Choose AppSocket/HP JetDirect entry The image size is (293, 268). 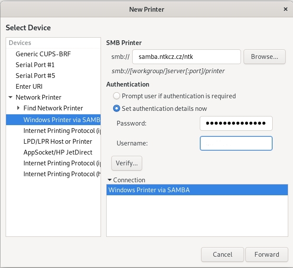pos(58,152)
